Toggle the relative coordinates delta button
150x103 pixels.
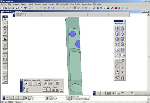(26, 98)
